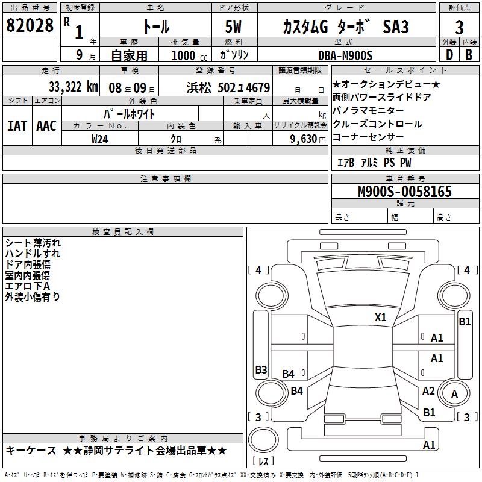Click the equipment line エアB アルミ PS PW
482x482 pixels.
pos(374,162)
